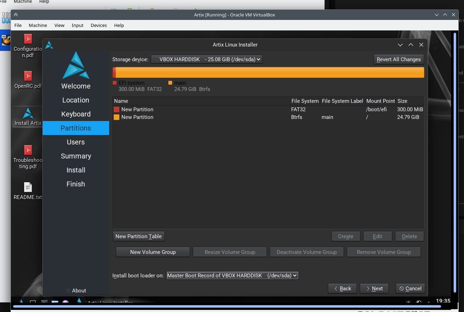Click the Artix logo above Welcome
The image size is (464, 312).
coord(76,65)
